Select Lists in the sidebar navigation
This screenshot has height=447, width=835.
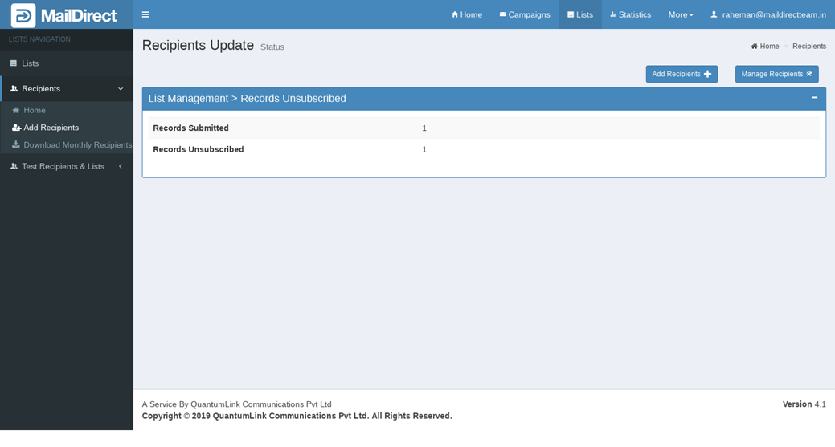(31, 63)
